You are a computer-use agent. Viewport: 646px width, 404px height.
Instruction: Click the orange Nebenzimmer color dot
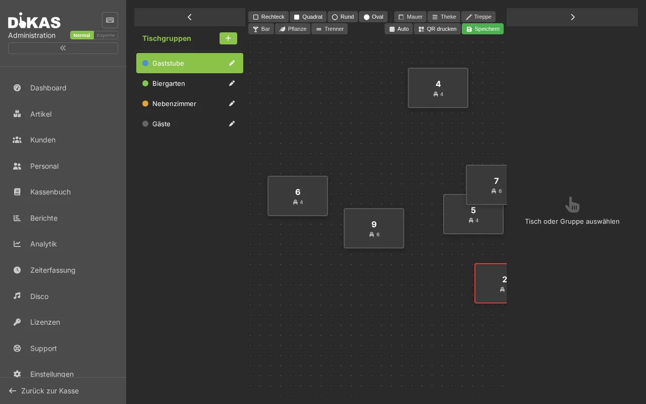(x=145, y=104)
